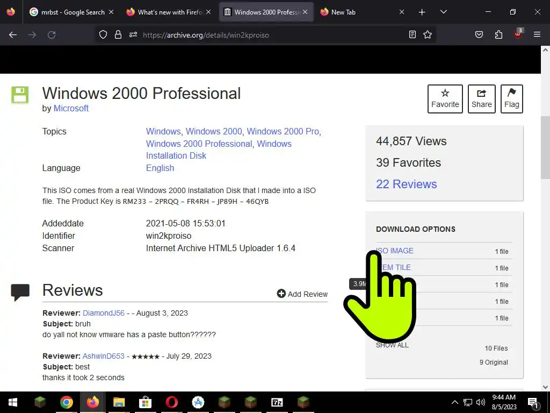Open a new tab with plus

(422, 12)
